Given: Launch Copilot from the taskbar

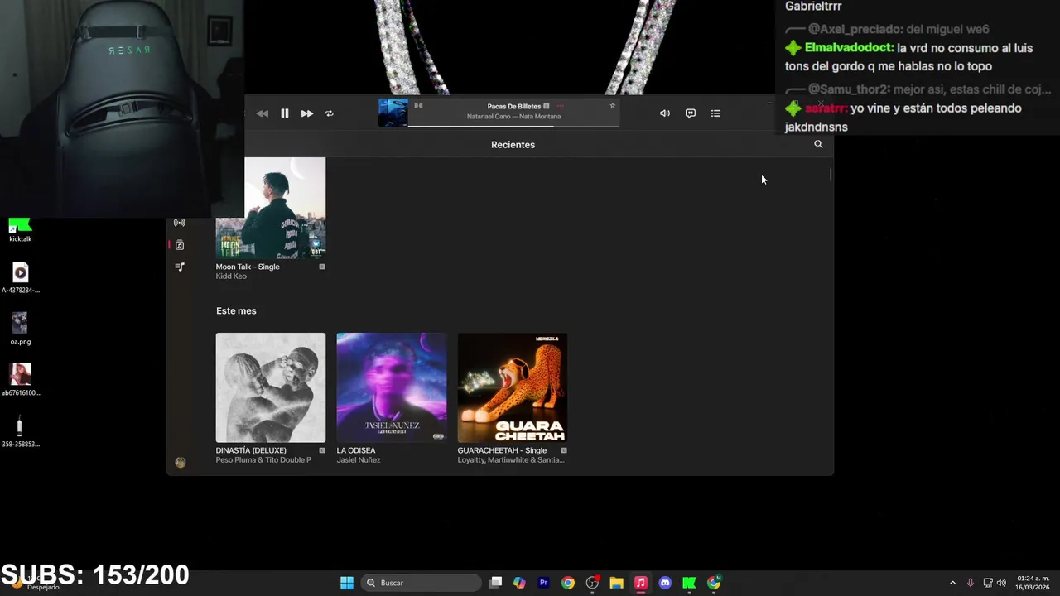Looking at the screenshot, I should click(519, 583).
